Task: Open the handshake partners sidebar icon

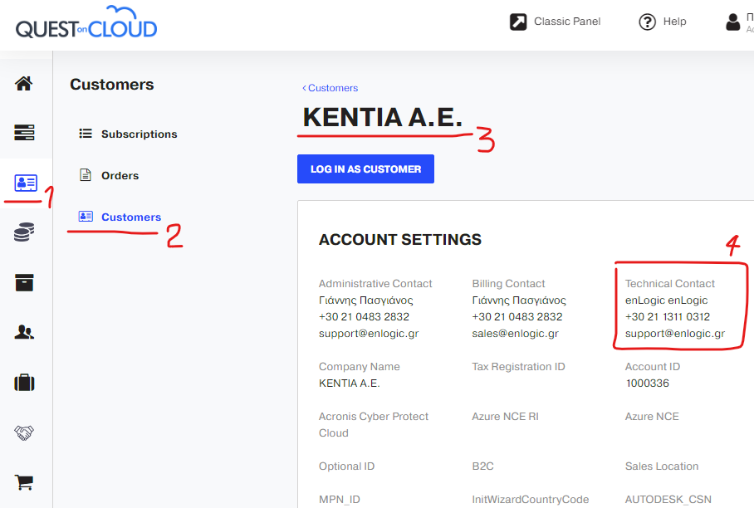Action: point(24,432)
